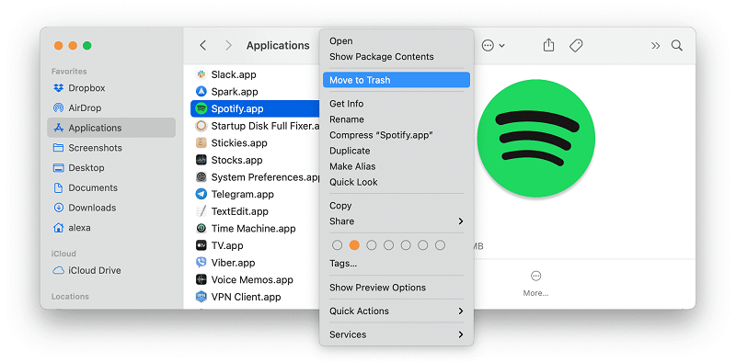This screenshot has height=362, width=736.
Task: Click the Viber app icon
Action: pos(201,263)
